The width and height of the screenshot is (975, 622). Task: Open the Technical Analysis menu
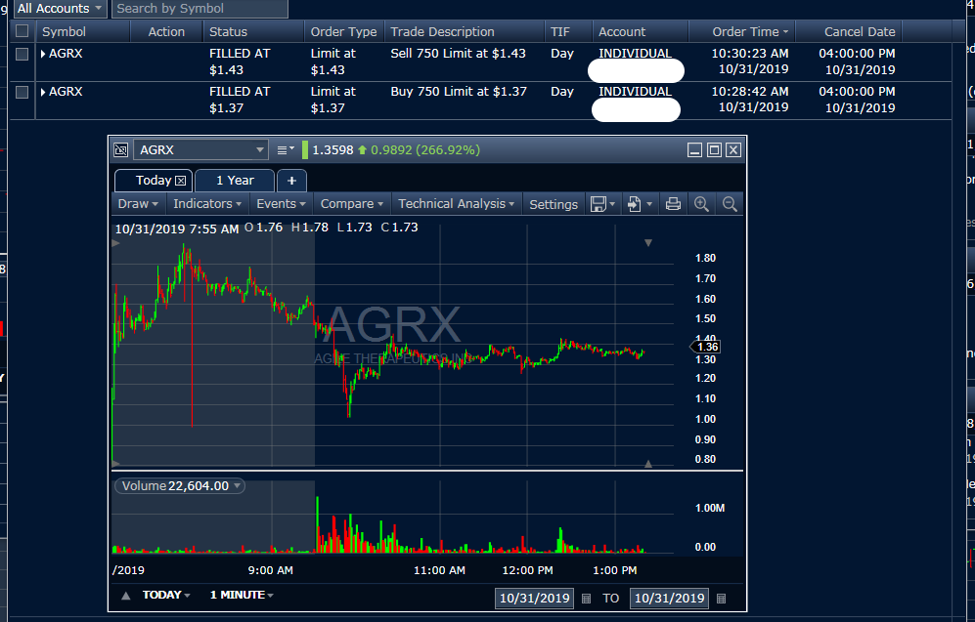tap(457, 204)
